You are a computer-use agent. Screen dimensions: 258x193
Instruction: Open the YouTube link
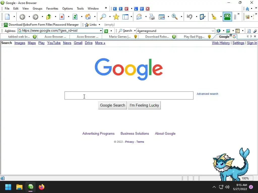tap(54, 43)
